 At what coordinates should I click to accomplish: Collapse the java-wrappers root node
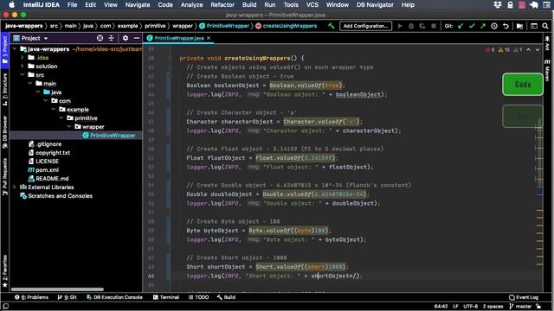click(15, 49)
